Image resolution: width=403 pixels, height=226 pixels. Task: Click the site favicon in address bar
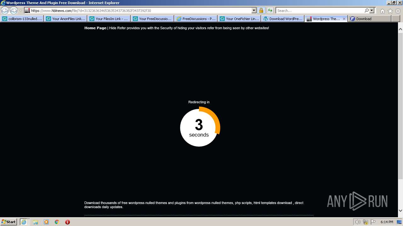click(x=27, y=11)
